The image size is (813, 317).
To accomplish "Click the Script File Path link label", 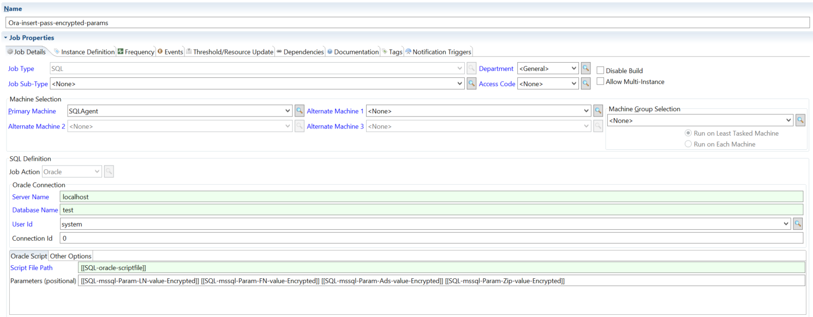I will coord(32,268).
